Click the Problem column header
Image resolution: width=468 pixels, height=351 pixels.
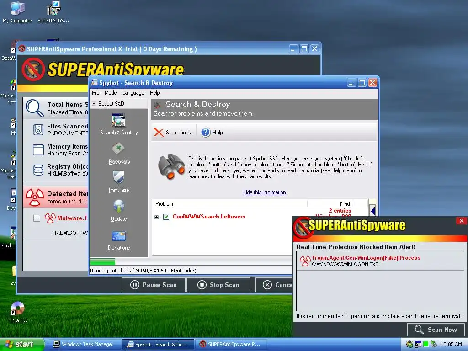tap(229, 203)
